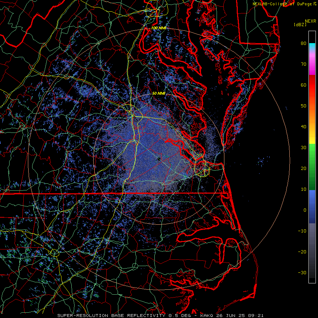
Task: Click the 100 NMI range ring label
Action: [158, 28]
